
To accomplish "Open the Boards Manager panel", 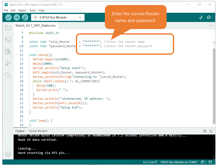I will (8, 40).
